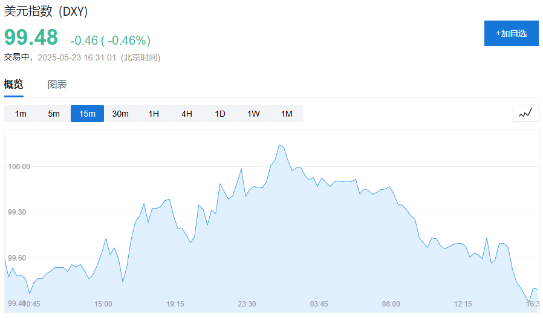Add DXY via the +加自选 button
The width and height of the screenshot is (543, 318).
511,33
